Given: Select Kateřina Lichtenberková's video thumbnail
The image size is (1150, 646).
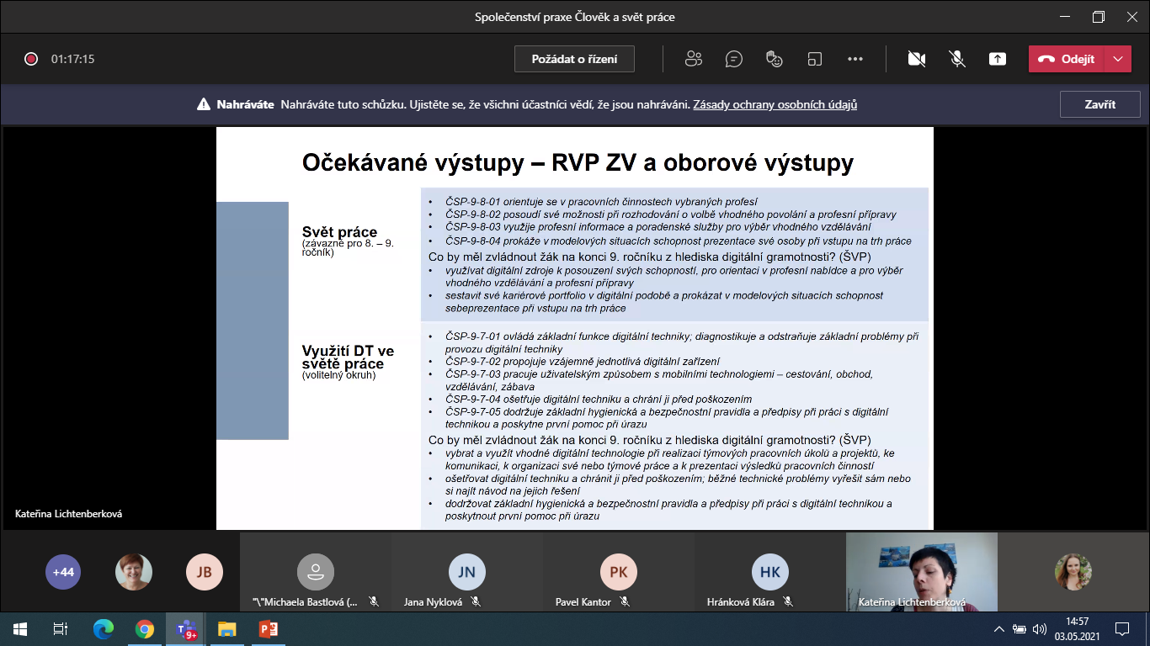Looking at the screenshot, I should pyautogui.click(x=921, y=570).
